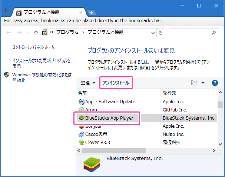Click the vertical scrollbar down arrow
Image resolution: width=225 pixels, height=177 pixels.
pyautogui.click(x=220, y=144)
